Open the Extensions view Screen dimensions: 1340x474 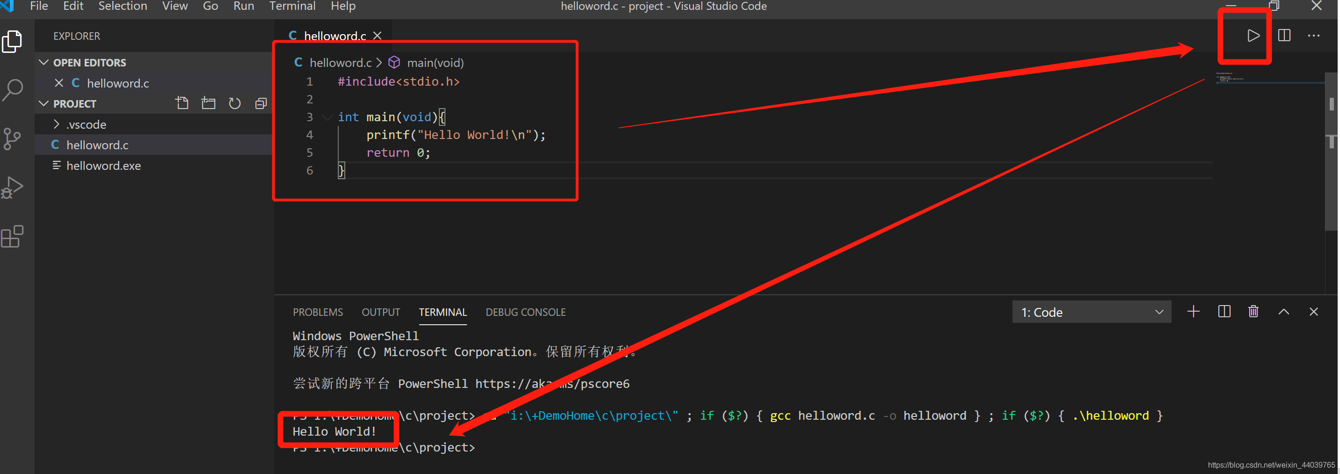point(13,237)
